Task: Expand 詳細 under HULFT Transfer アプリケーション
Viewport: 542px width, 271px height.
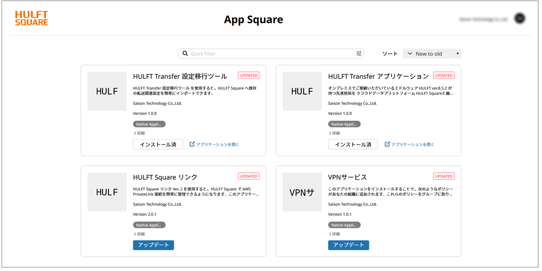Action: tap(335, 133)
